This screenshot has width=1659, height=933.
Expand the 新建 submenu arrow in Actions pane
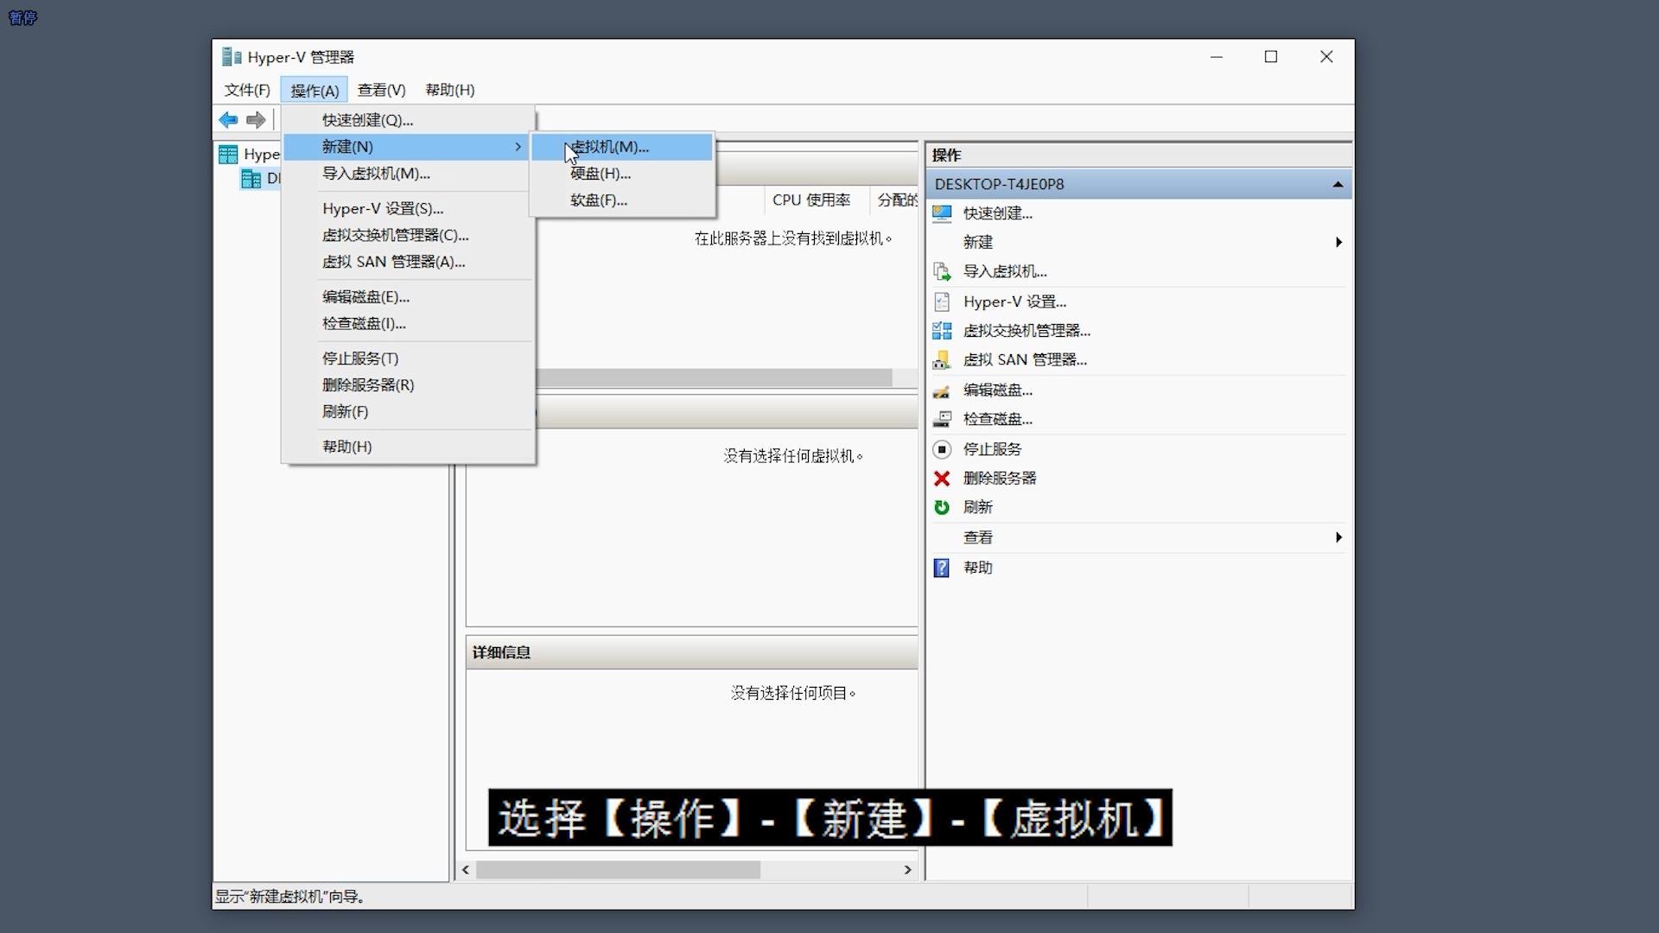pos(1338,242)
